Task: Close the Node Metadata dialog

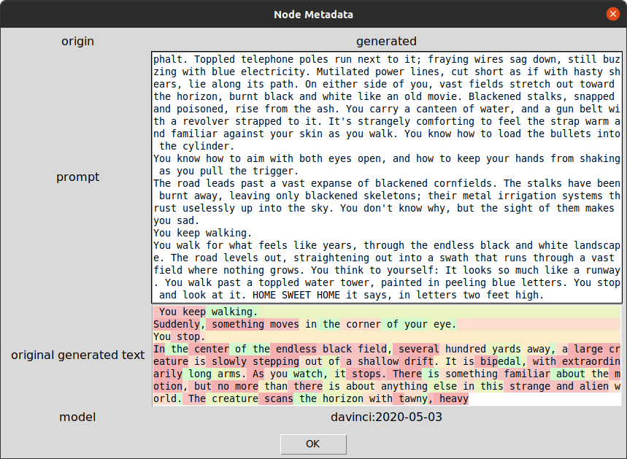Action: point(612,14)
